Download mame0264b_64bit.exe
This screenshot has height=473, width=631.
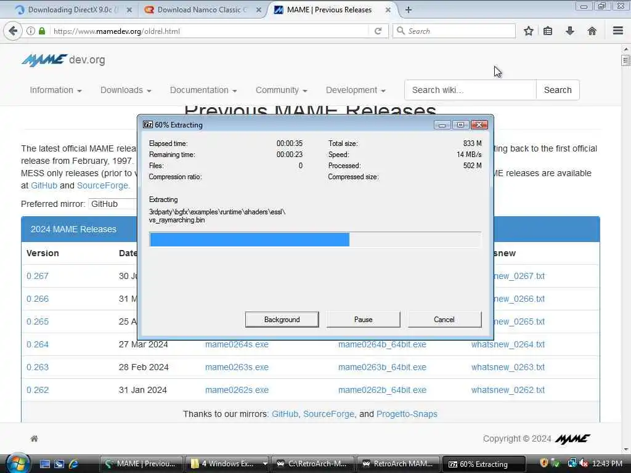coord(382,344)
